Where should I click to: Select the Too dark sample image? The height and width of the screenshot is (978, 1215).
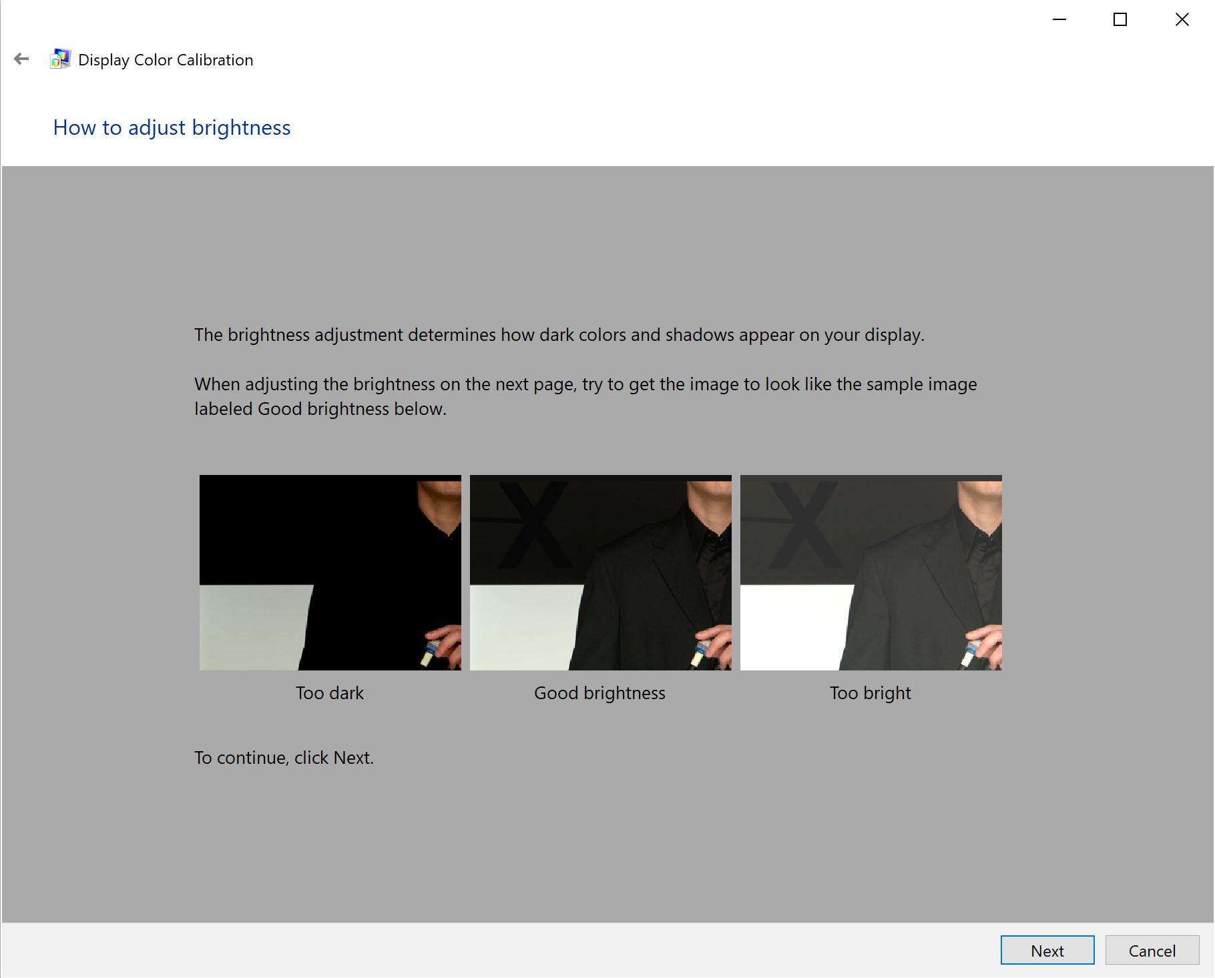[330, 574]
